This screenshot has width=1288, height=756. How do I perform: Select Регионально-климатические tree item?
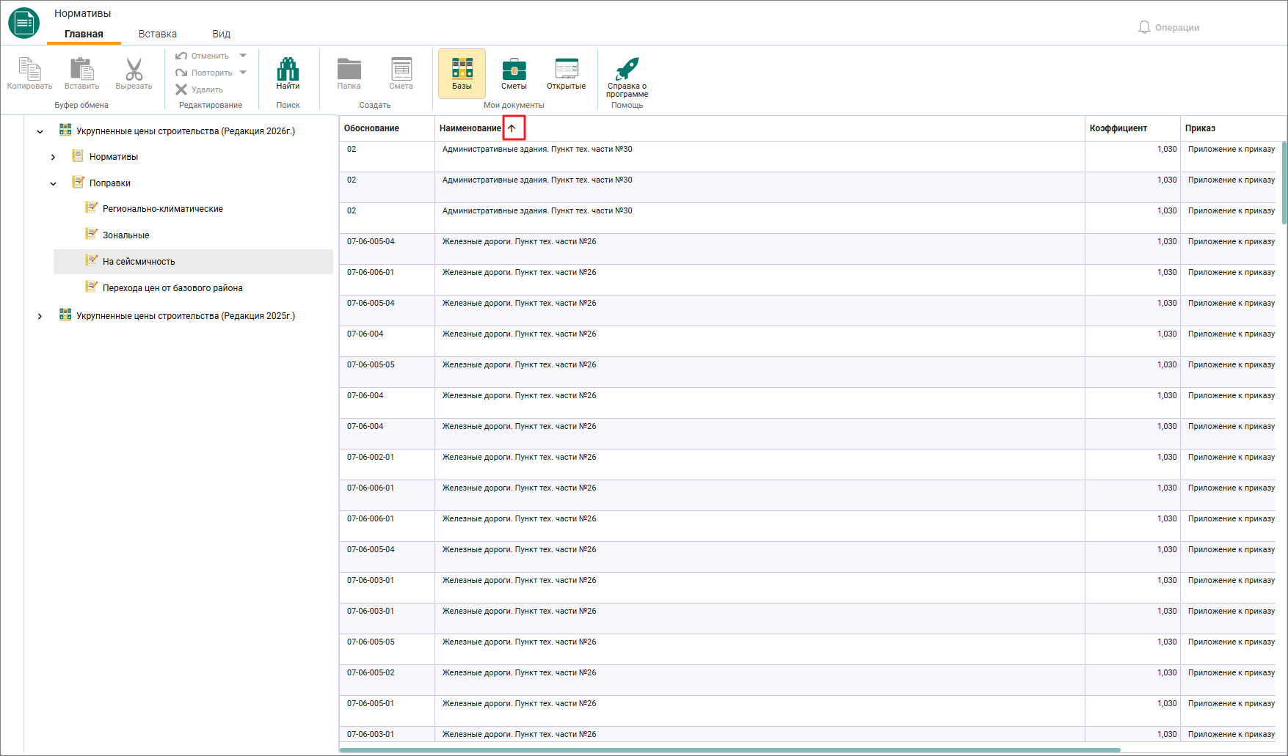click(163, 209)
